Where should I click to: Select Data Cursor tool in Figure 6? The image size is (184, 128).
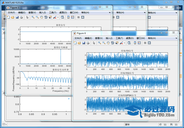(117, 43)
